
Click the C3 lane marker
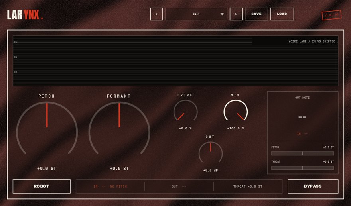(16, 72)
